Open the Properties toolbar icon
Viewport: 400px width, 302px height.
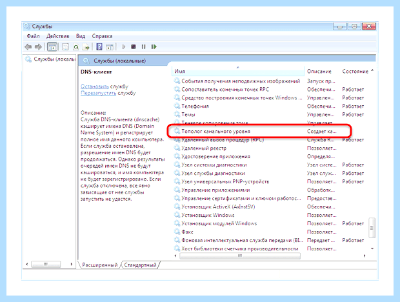coord(65,46)
